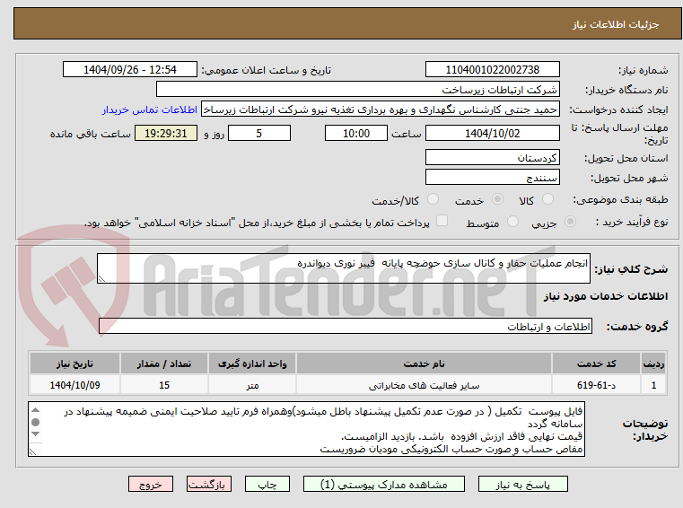The height and width of the screenshot is (508, 683).
Task: Click the resize handle of the description box
Action: (x=101, y=279)
